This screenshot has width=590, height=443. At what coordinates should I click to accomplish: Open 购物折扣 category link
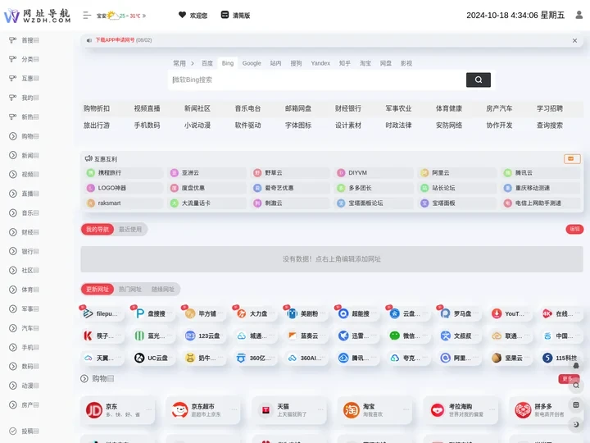click(97, 108)
